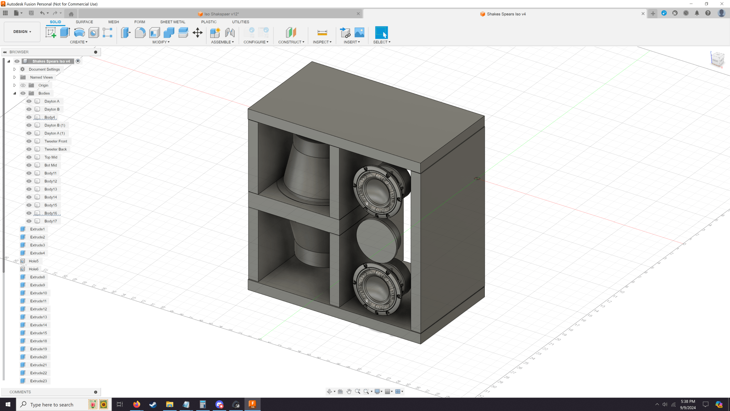730x411 pixels.
Task: Expand the Origin folder
Action: point(15,85)
